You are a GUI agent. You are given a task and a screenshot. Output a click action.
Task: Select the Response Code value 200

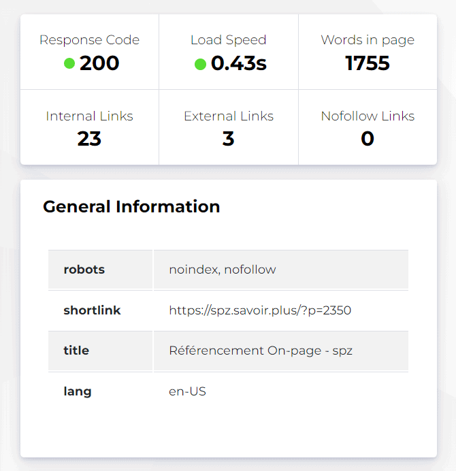tap(99, 63)
